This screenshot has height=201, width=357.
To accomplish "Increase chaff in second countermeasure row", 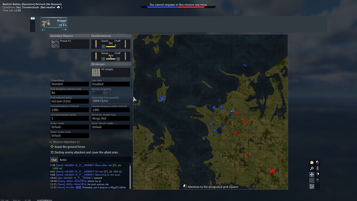I will (118, 59).
